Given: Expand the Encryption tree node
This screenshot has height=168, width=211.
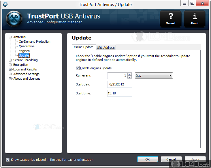Looking at the screenshot, I should (x=10, y=65).
